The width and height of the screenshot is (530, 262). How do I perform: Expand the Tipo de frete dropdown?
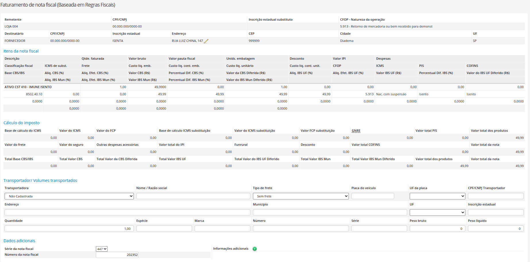pyautogui.click(x=301, y=196)
